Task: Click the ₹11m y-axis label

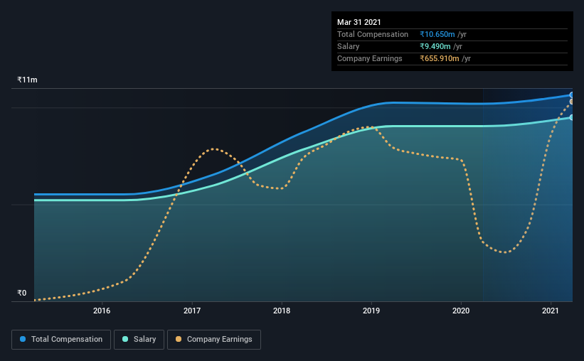Action: (x=27, y=80)
